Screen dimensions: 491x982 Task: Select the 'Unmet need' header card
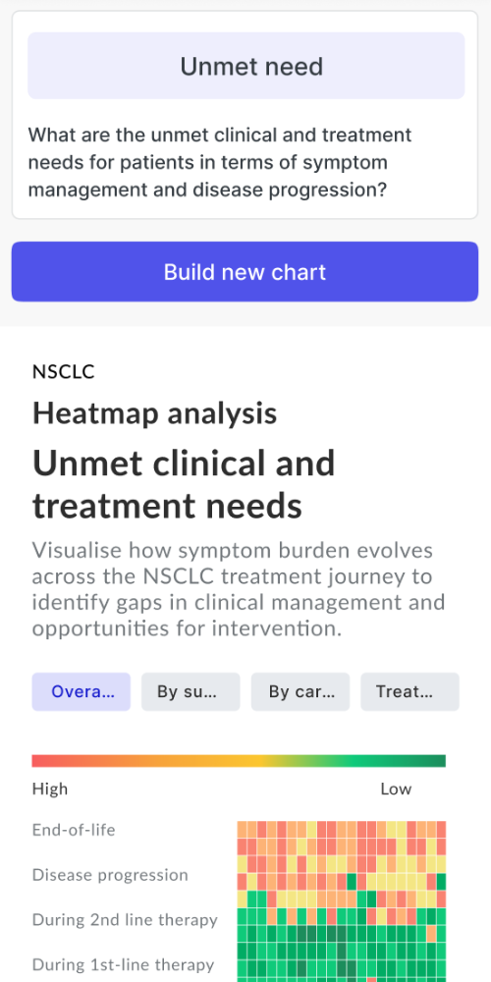coord(246,66)
